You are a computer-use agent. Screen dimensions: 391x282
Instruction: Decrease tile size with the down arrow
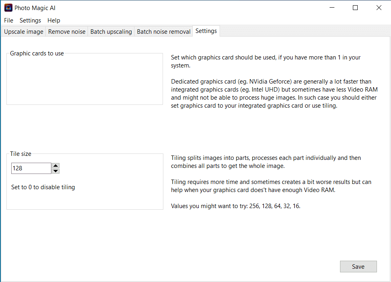[56, 171]
